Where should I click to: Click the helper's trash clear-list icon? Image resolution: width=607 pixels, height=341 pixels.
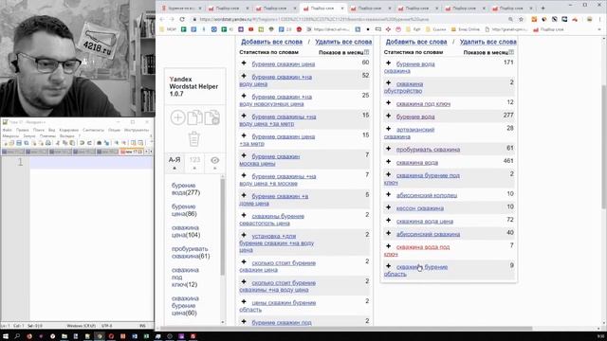click(x=193, y=139)
